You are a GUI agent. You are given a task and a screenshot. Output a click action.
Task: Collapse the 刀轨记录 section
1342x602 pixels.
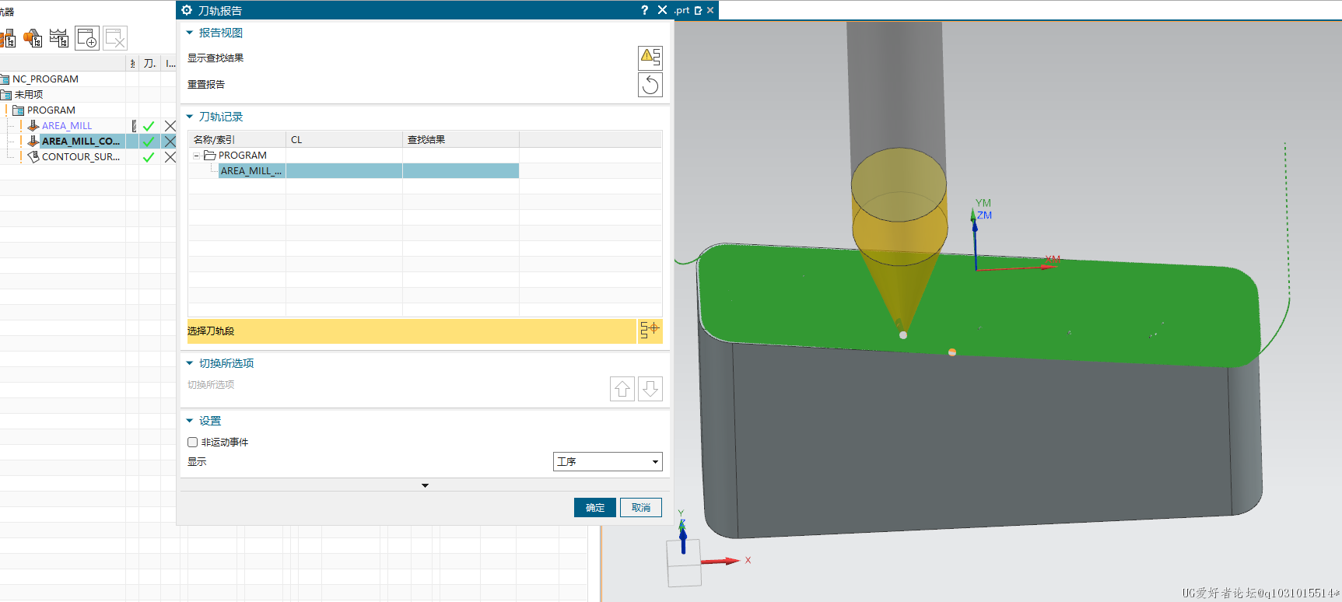[x=189, y=117]
